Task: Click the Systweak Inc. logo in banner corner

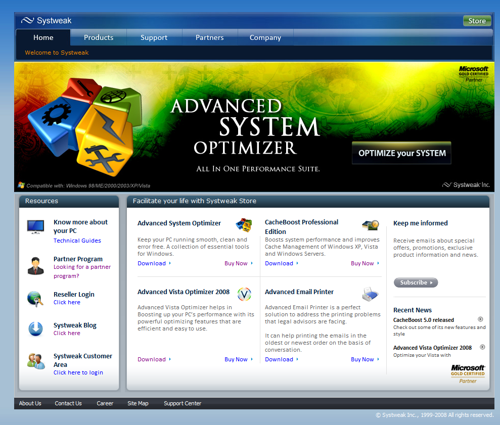Action: tap(466, 185)
